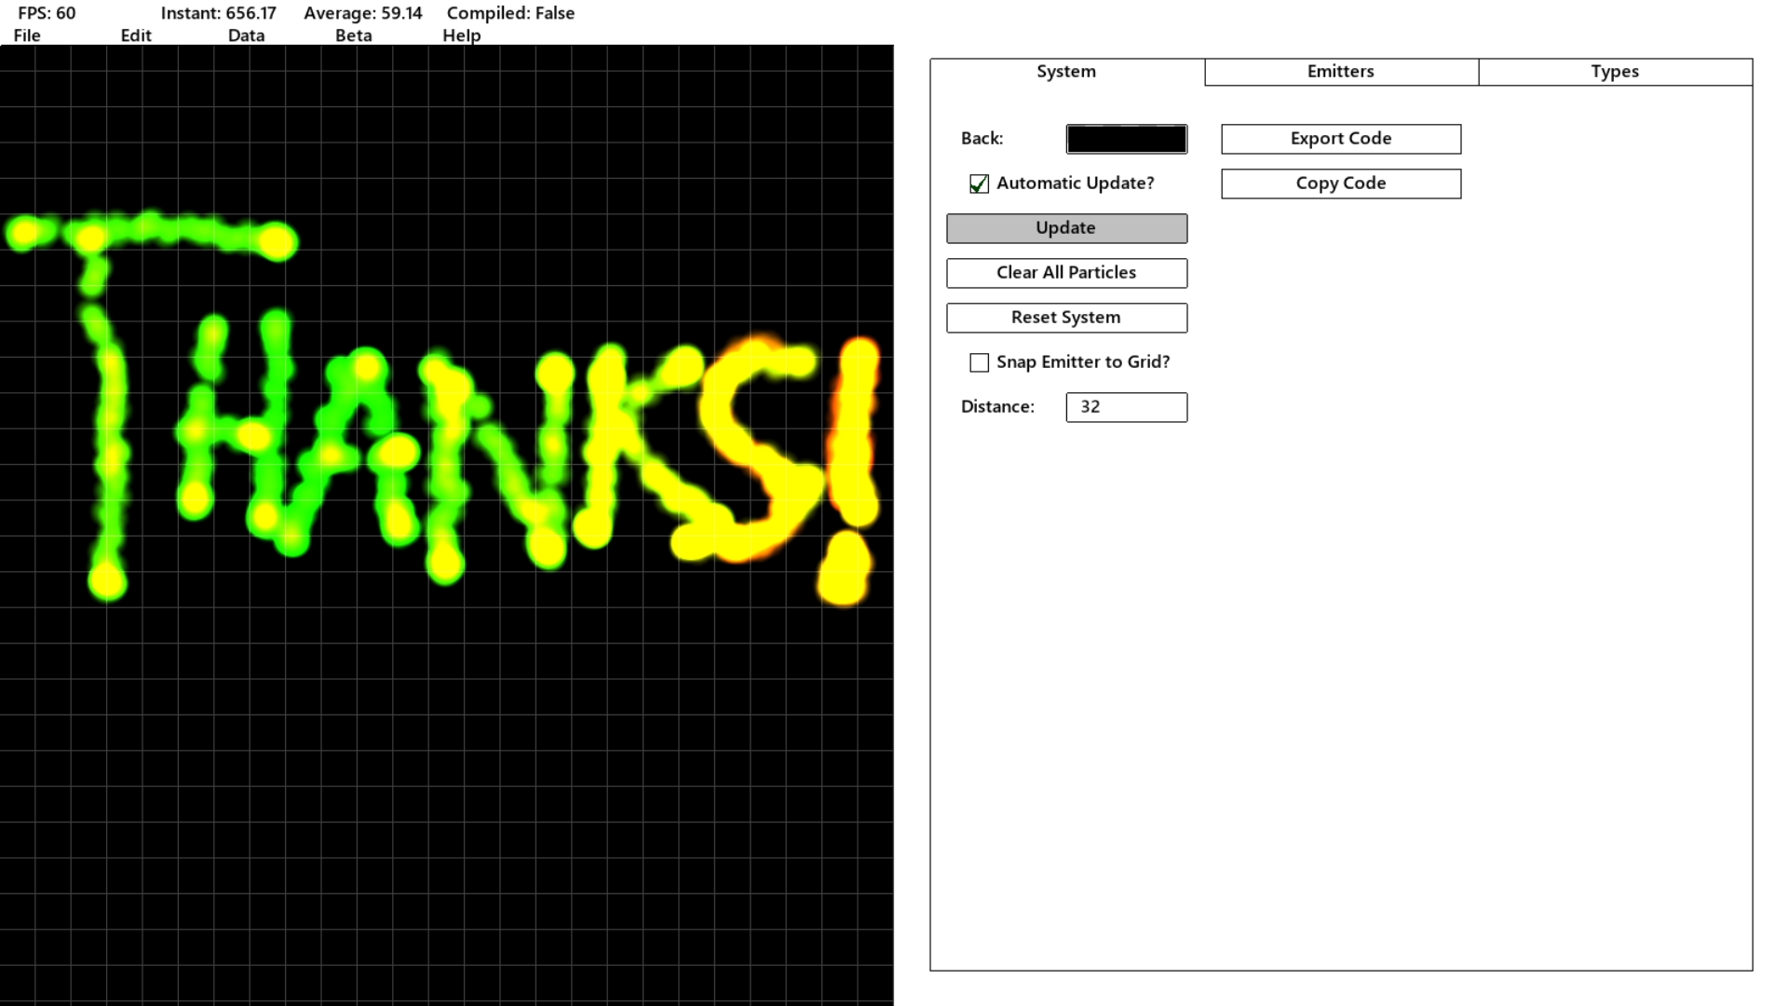
Task: Click Clear All Particles button
Action: 1066,271
